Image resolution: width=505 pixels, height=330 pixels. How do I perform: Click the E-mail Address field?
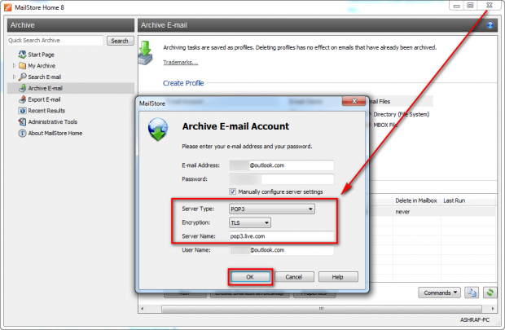(282, 165)
